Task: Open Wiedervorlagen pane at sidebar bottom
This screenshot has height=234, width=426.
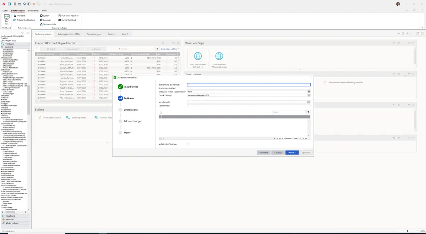Action: (15, 223)
